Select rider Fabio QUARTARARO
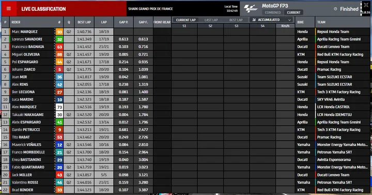 (x=28, y=167)
